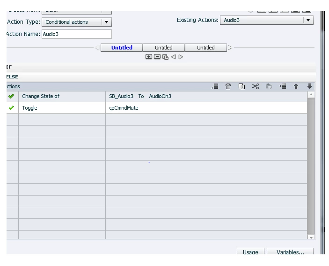This screenshot has height=266, width=329.
Task: Move the decision right with the triangle icon
Action: click(x=181, y=57)
